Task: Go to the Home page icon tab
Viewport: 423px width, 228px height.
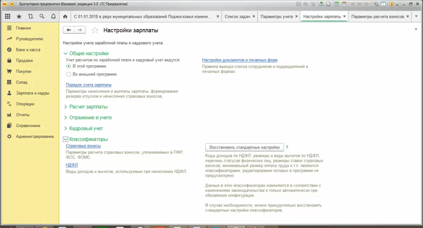Action: click(x=65, y=17)
